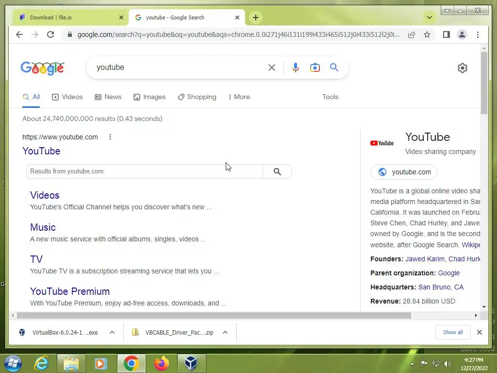Open VirtualBox from the taskbar
Viewport: 497px width, 373px height.
coord(191,363)
